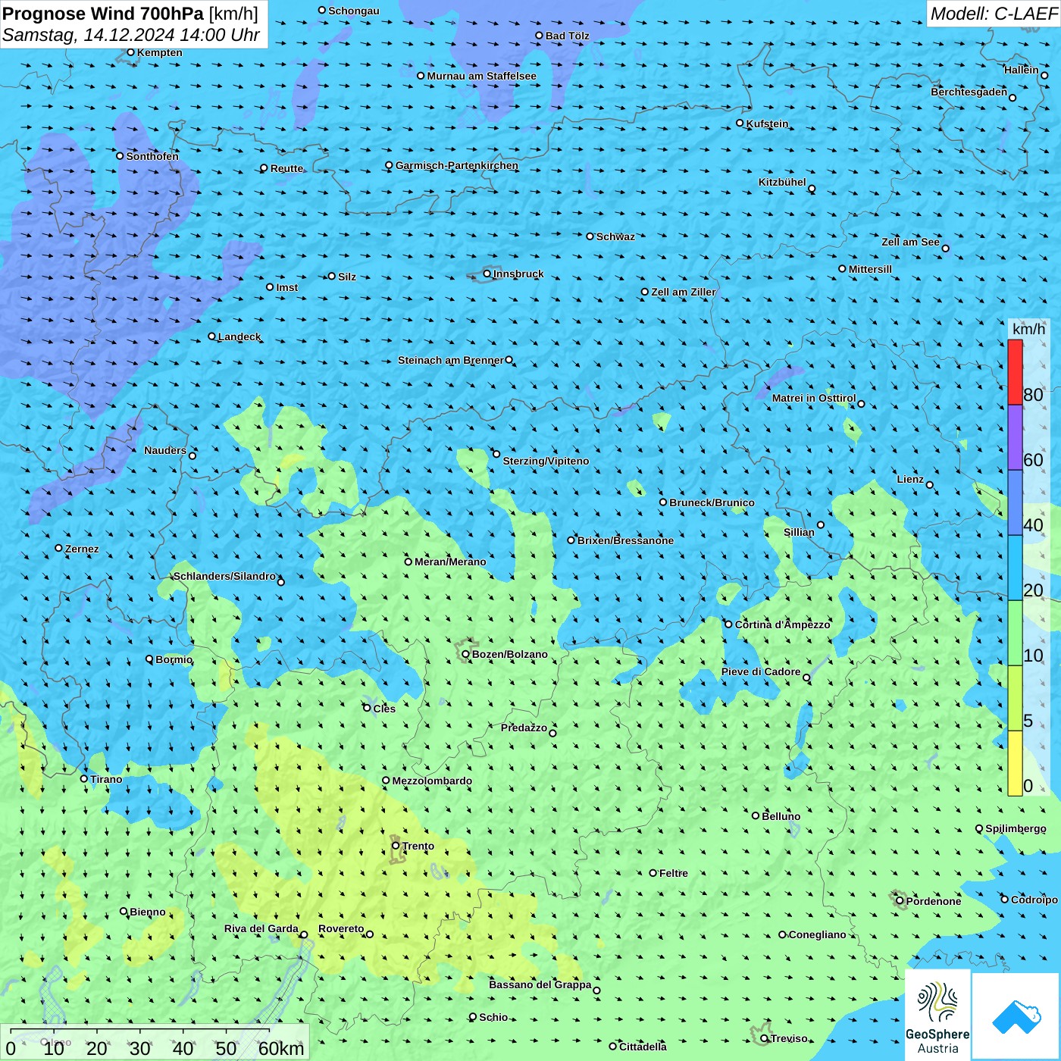Select the Bormio location dot
This screenshot has height=1061, width=1061.
pos(149,659)
